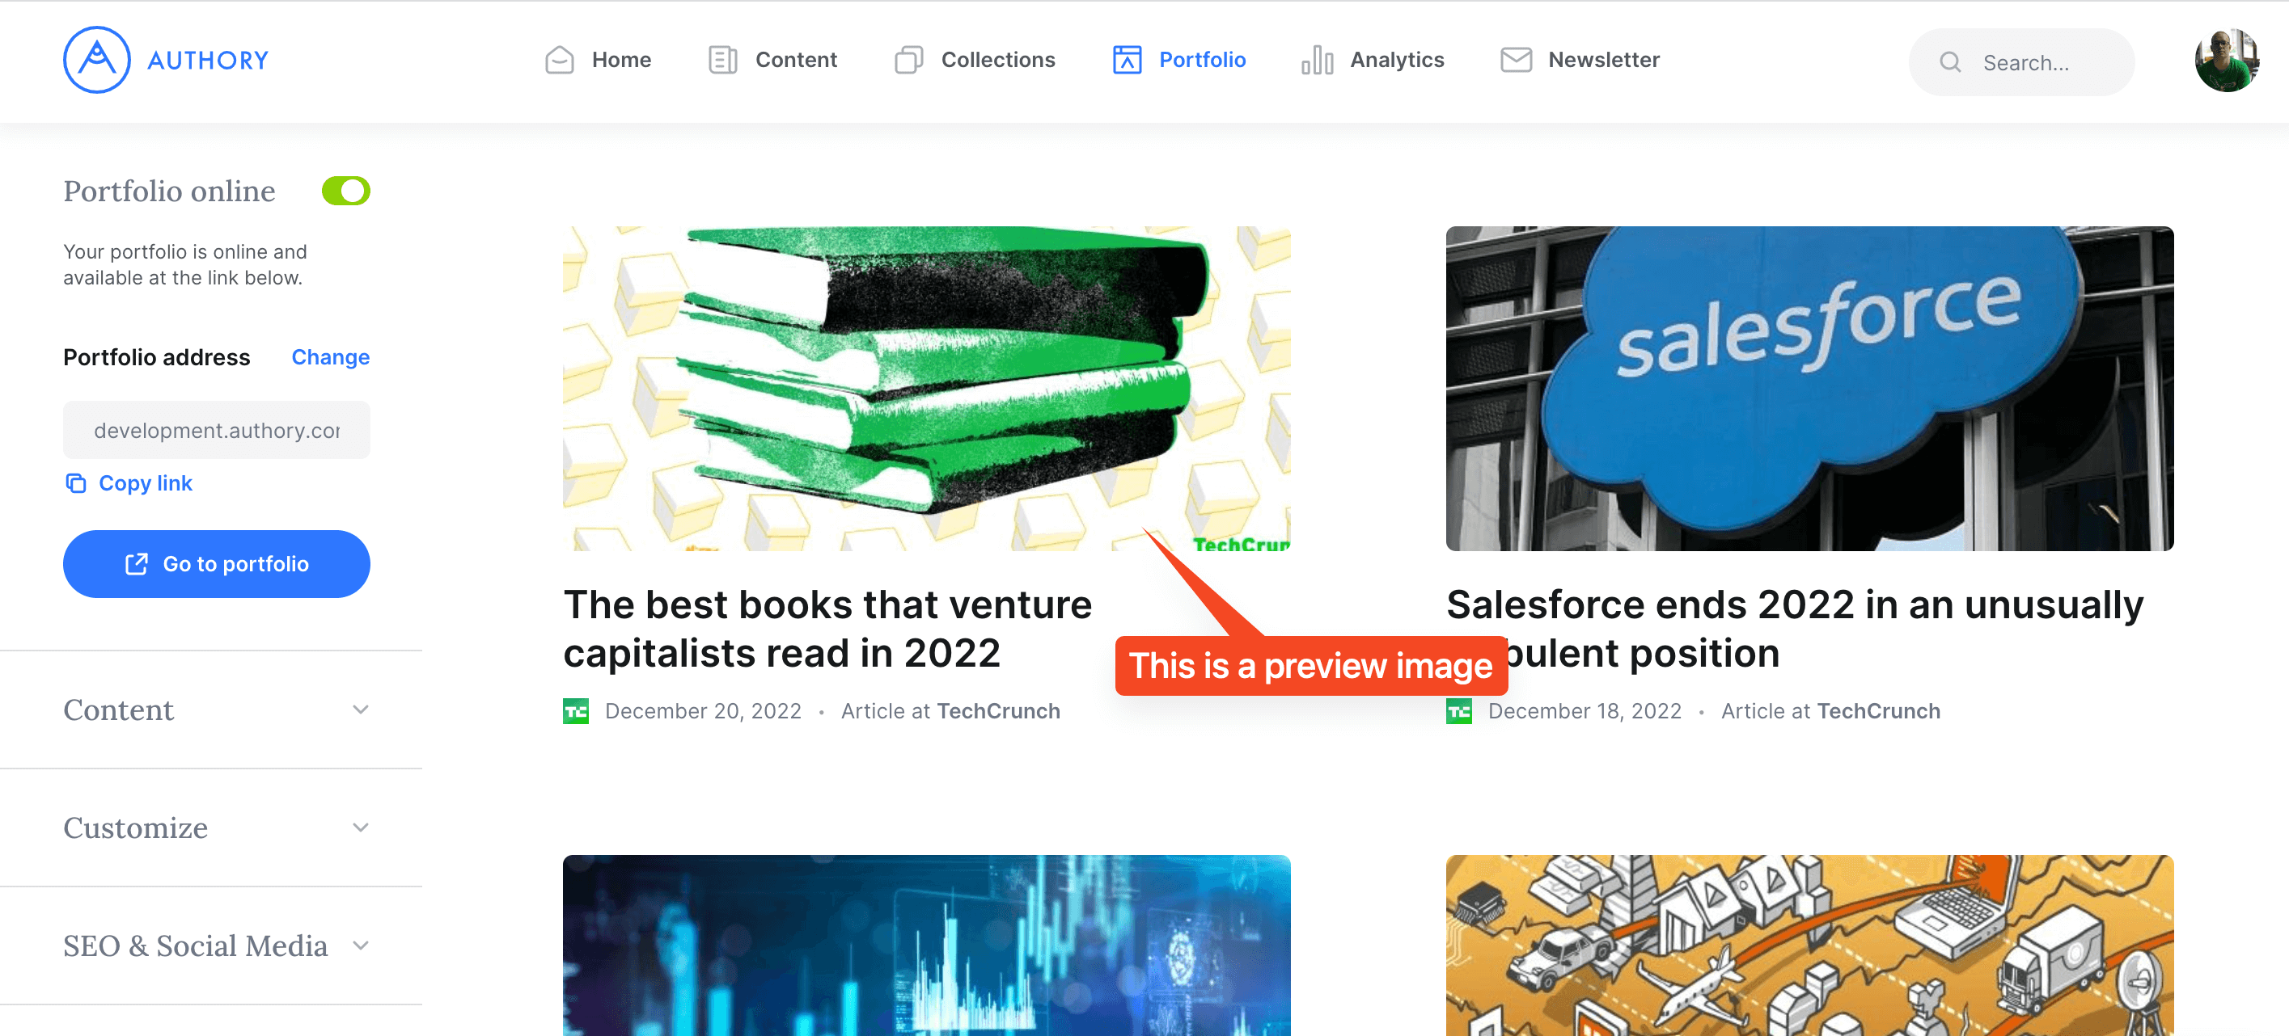Viewport: 2289px width, 1036px height.
Task: Click the Change portfolio address link
Action: pyautogui.click(x=331, y=357)
